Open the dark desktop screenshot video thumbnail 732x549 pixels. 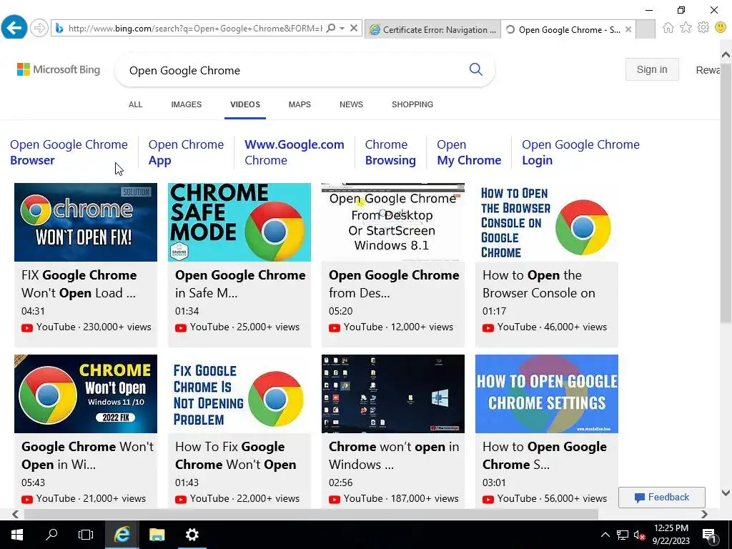point(393,394)
